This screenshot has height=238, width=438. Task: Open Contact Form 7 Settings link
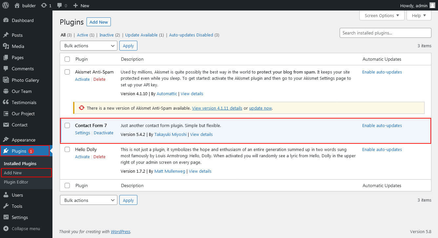tap(83, 133)
